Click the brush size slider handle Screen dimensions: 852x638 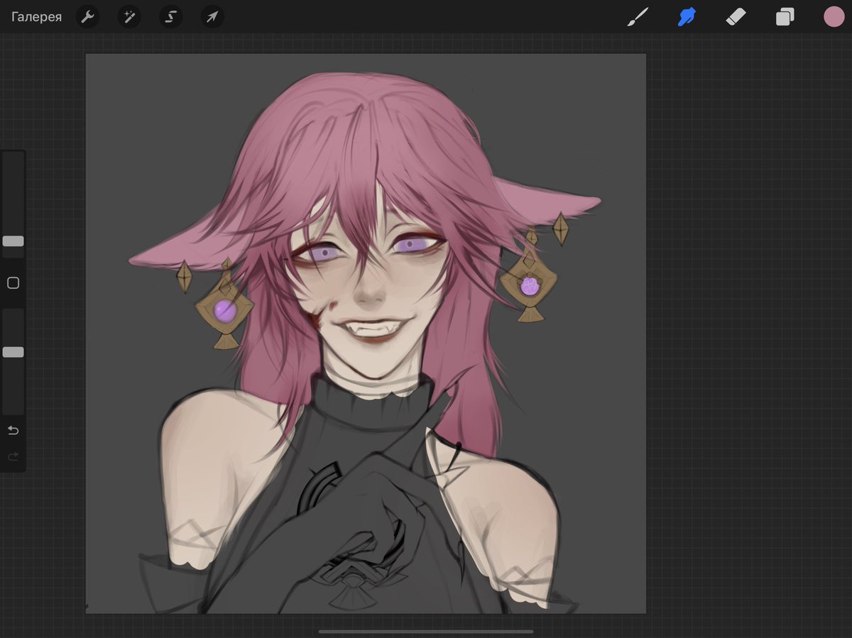tap(13, 241)
